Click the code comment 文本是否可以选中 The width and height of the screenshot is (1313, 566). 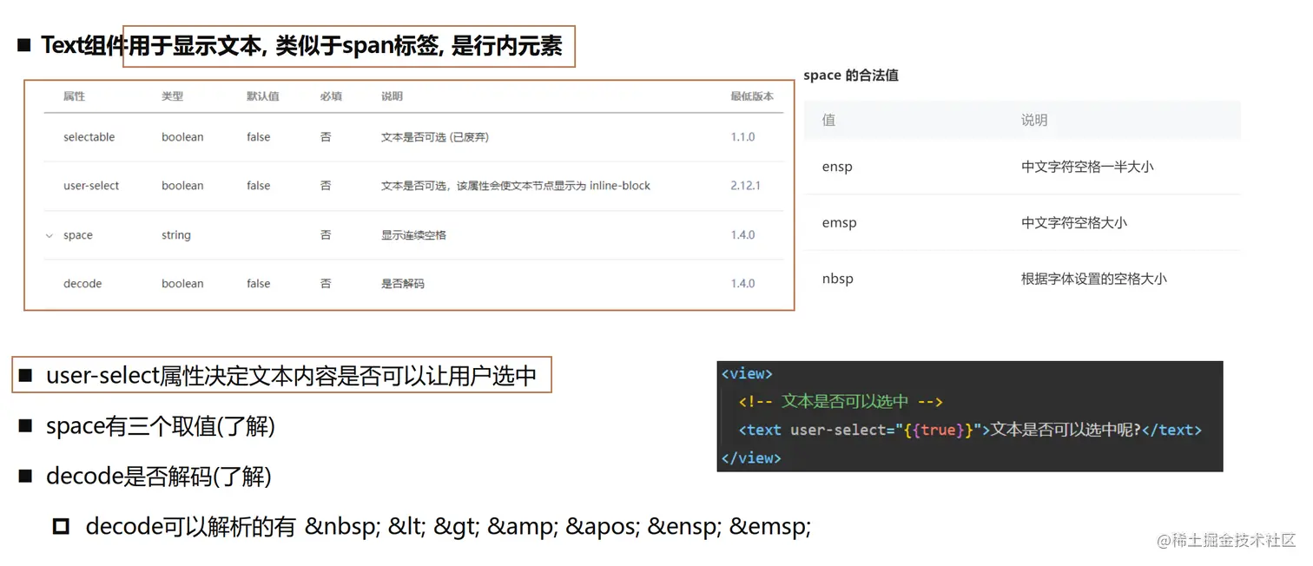tap(841, 402)
